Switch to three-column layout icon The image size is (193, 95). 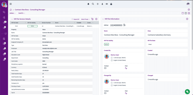pyautogui.click(x=189, y=13)
